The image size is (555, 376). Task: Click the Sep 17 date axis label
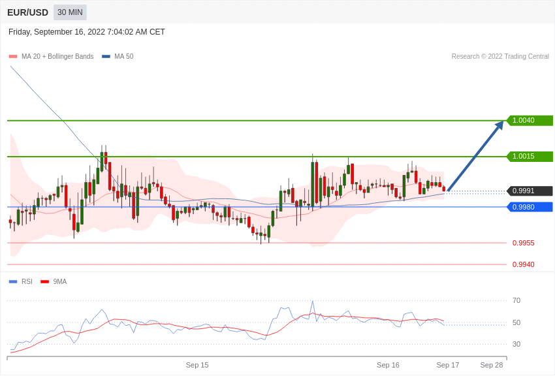pyautogui.click(x=448, y=366)
